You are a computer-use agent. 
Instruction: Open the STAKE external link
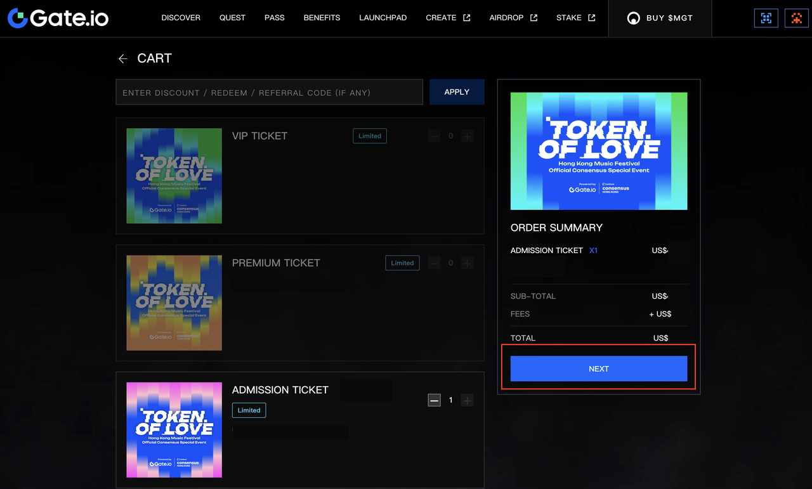575,18
